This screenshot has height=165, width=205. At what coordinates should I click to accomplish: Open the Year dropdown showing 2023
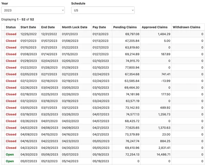click(x=33, y=10)
